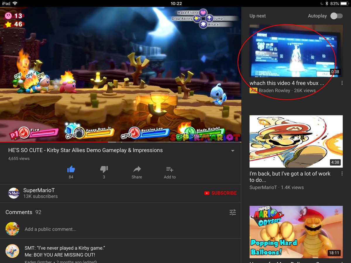
Task: Tap the 10:22 clock in status bar
Action: [x=176, y=4]
